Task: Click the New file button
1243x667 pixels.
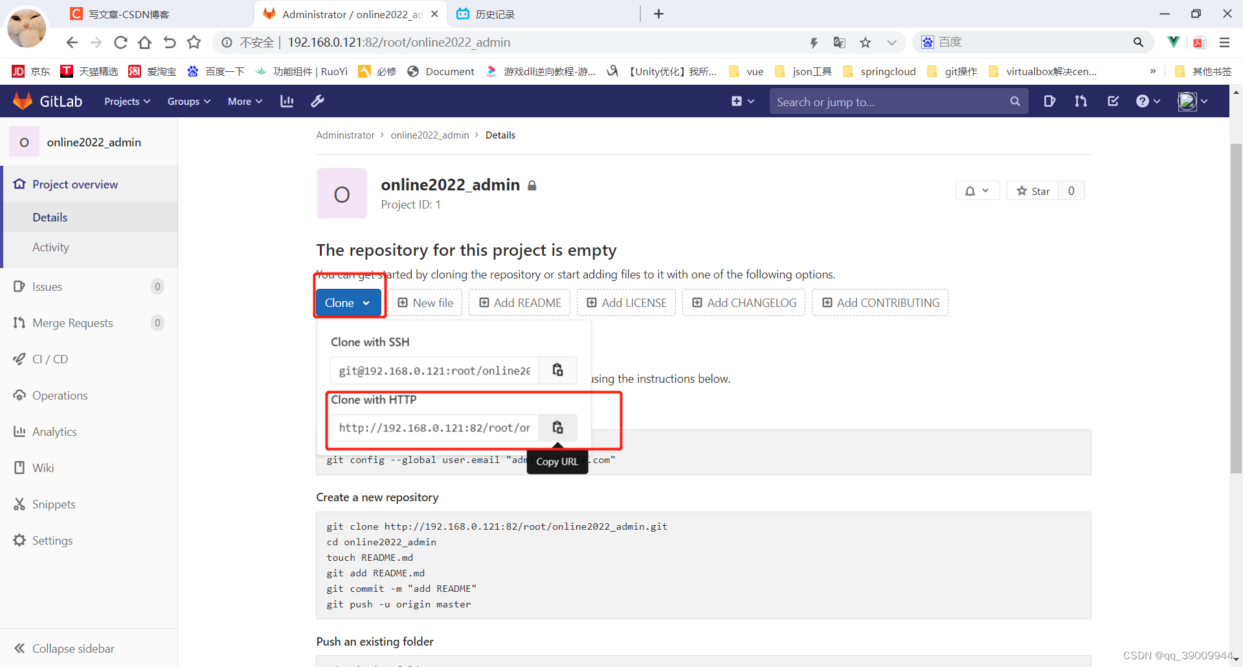Action: (425, 302)
